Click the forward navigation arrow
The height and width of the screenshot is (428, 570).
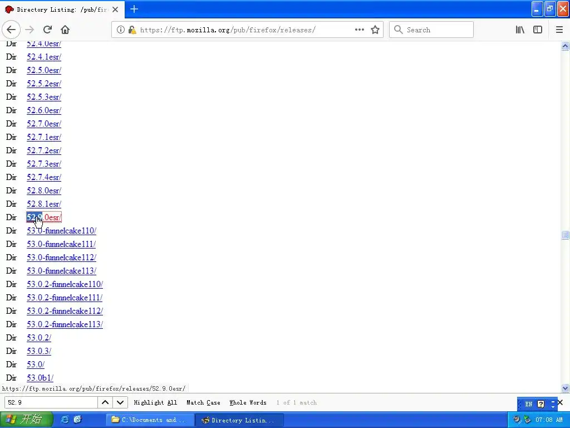pyautogui.click(x=30, y=30)
